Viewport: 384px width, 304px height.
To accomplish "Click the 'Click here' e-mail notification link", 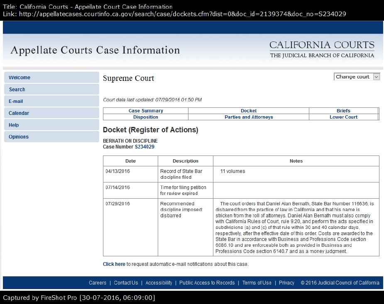I will click(x=114, y=264).
